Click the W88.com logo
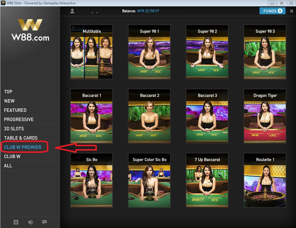The image size is (296, 228). coord(30,30)
